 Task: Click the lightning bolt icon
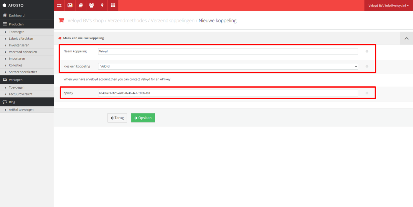pyautogui.click(x=102, y=5)
